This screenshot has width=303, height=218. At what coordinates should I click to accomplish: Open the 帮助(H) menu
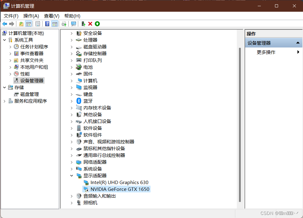pyautogui.click(x=72, y=16)
